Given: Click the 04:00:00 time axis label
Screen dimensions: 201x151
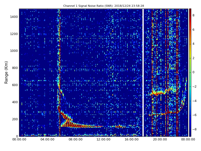Looking at the screenshot, I should pos(47,139).
